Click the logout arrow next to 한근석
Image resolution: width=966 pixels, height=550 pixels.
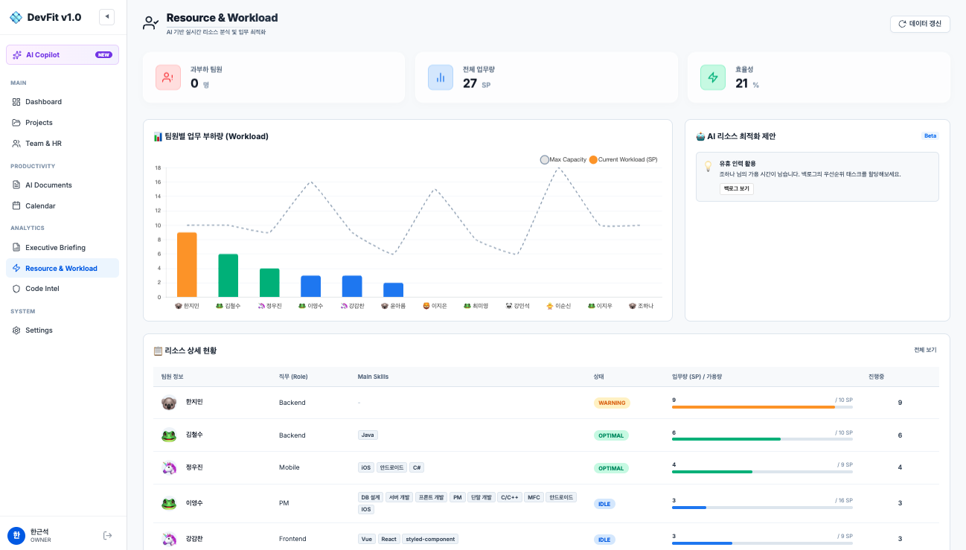pyautogui.click(x=107, y=535)
